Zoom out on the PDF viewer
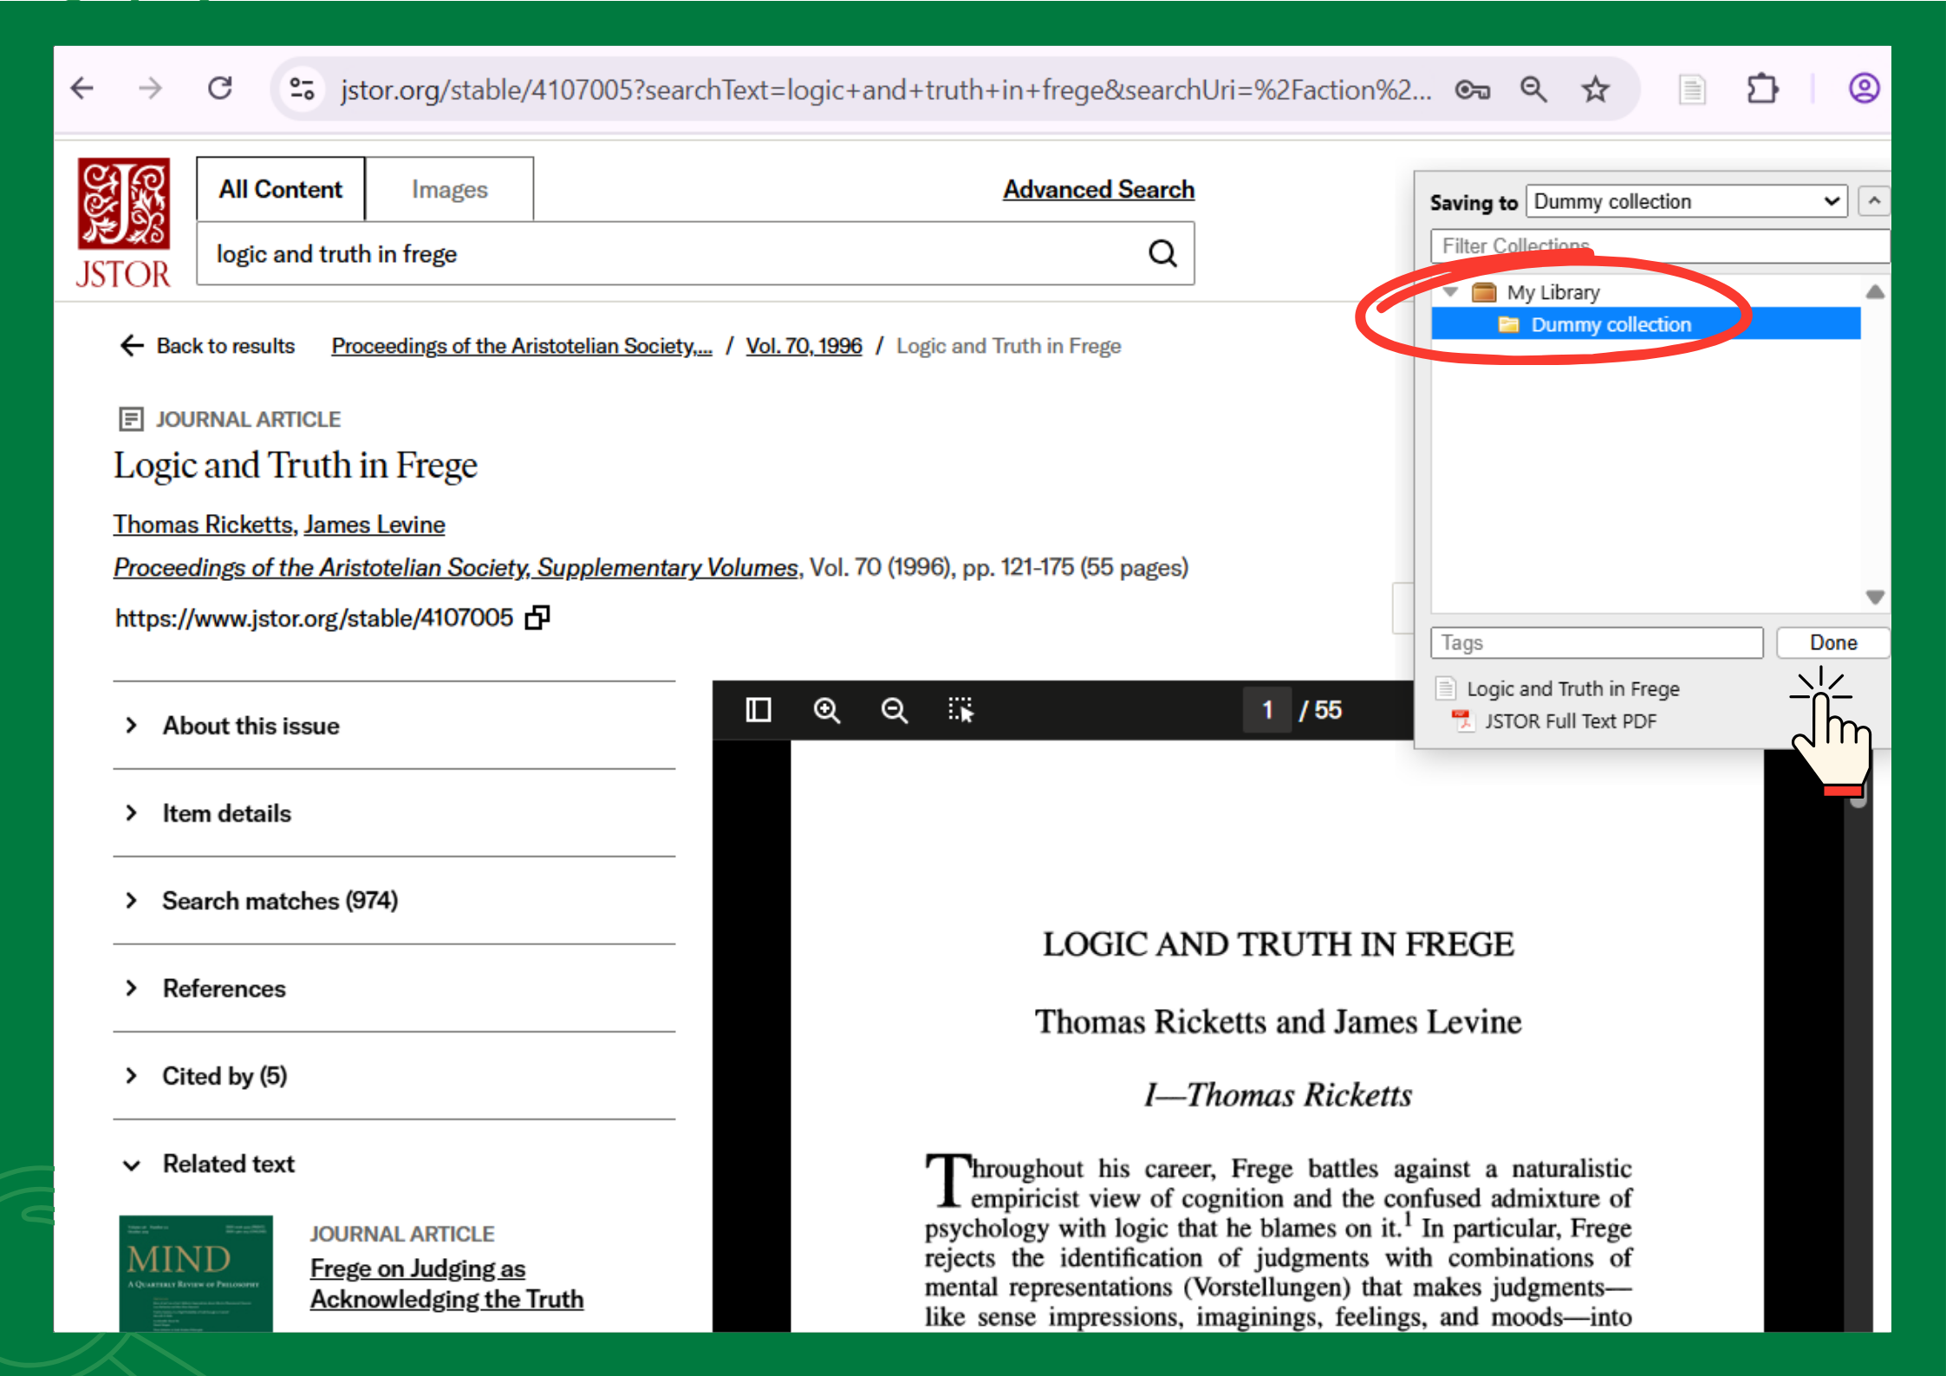This screenshot has height=1376, width=1946. pyautogui.click(x=894, y=710)
